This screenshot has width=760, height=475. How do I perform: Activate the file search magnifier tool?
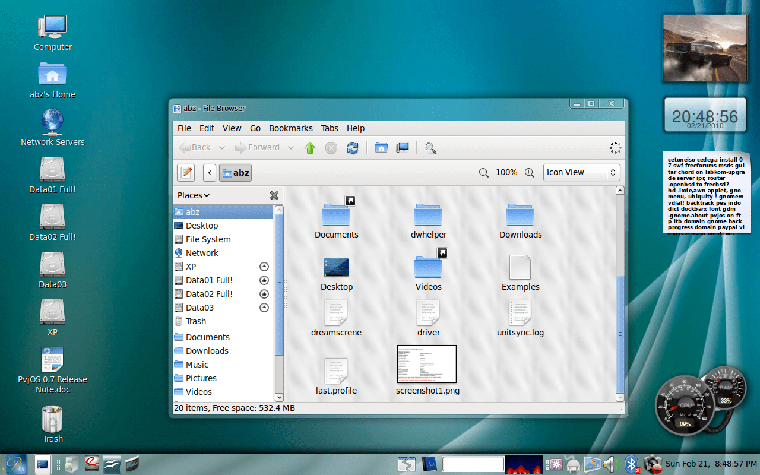(x=430, y=147)
